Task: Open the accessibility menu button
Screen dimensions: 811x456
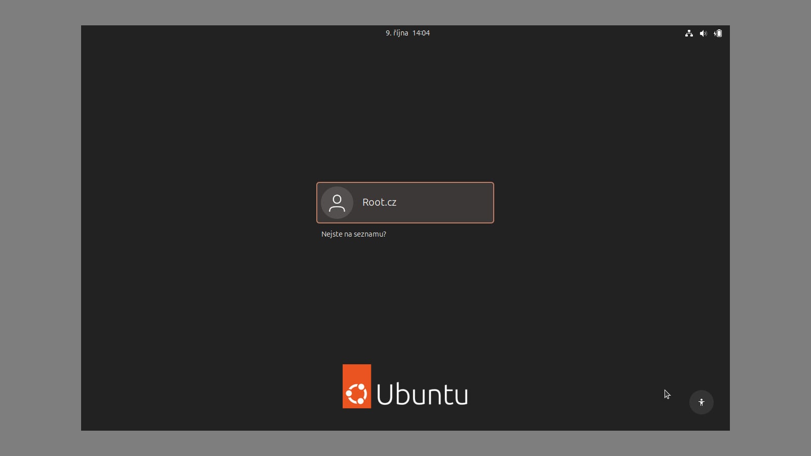Action: coord(702,402)
